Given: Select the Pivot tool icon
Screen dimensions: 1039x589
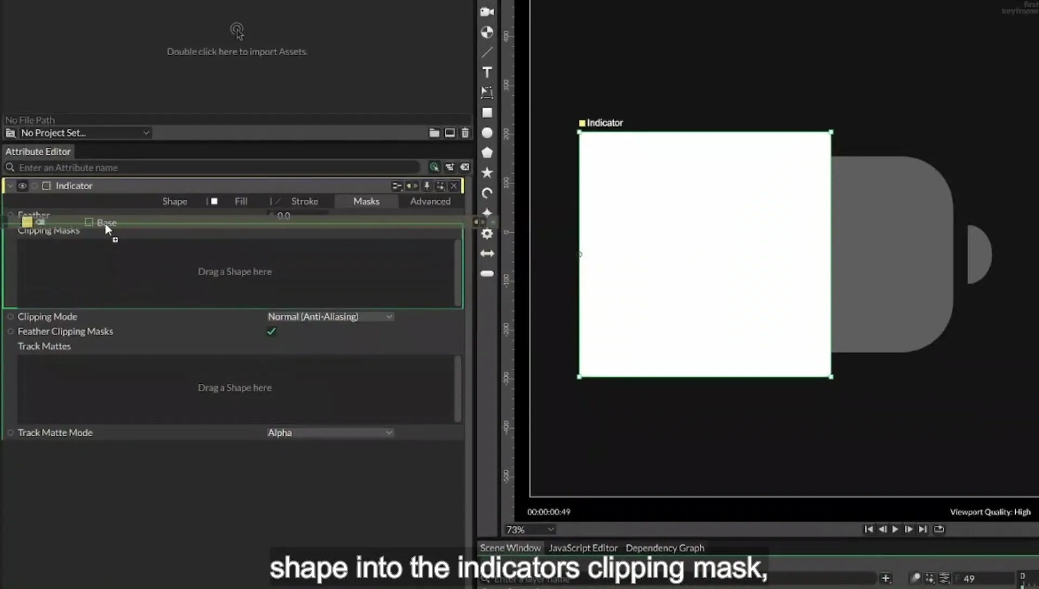Looking at the screenshot, I should click(487, 32).
